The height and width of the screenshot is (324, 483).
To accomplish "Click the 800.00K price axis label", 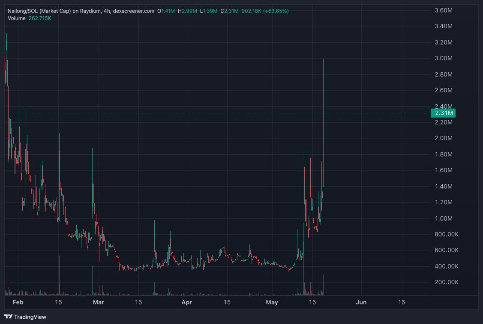I will [447, 234].
